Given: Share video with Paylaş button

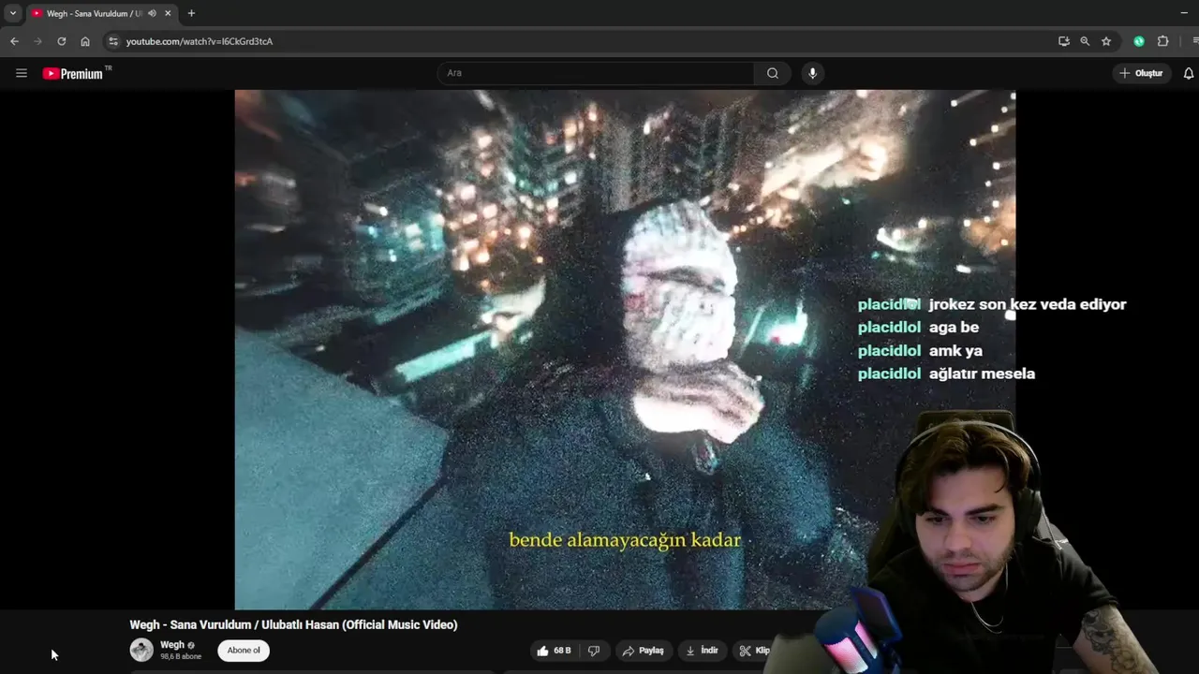Looking at the screenshot, I should [643, 651].
